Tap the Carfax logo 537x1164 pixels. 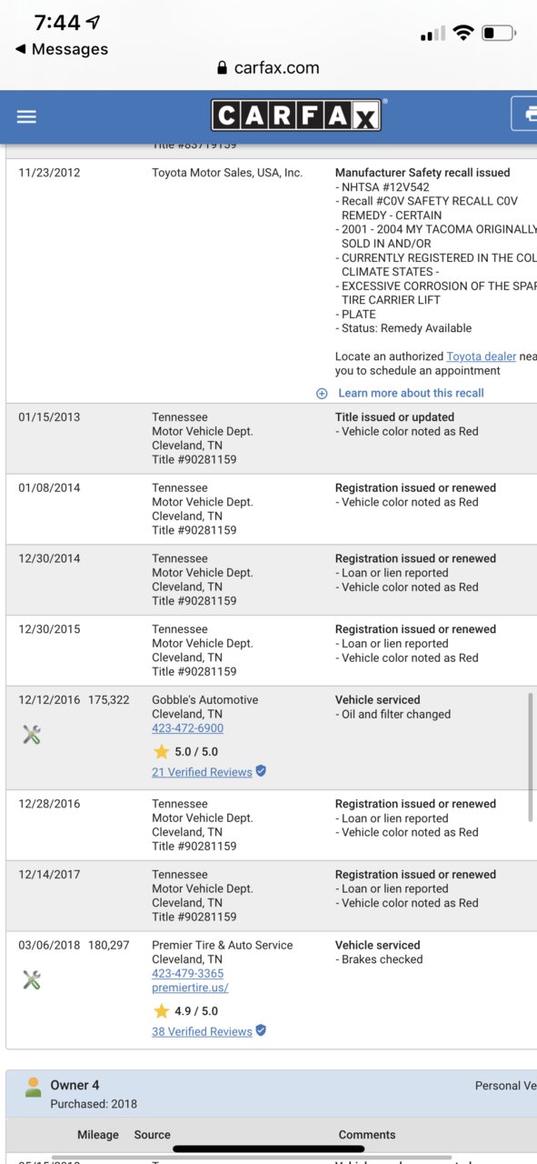[x=297, y=115]
